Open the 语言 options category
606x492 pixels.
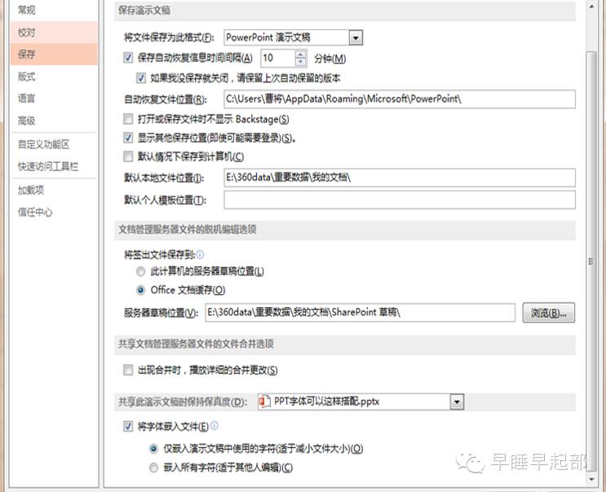[54, 99]
